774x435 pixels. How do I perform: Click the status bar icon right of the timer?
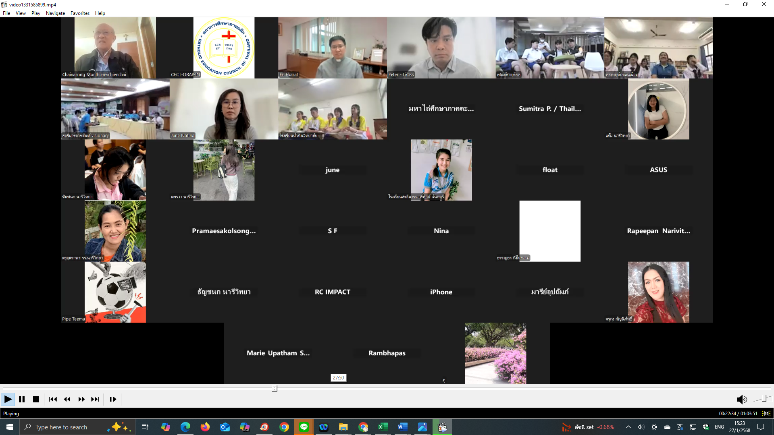tap(766, 414)
